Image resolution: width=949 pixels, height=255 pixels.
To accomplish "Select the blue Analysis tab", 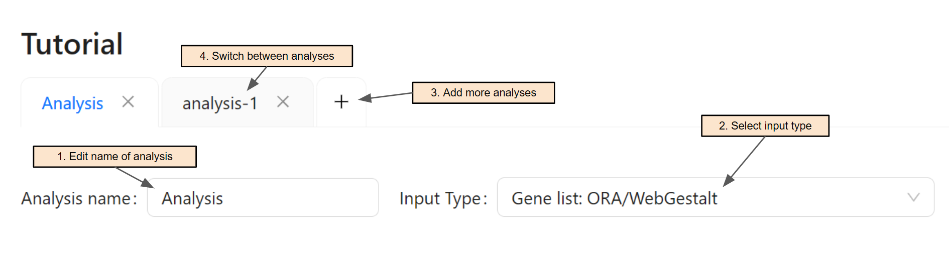I will 73,103.
